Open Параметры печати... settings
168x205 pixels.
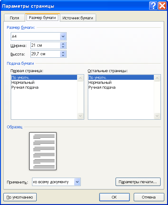pos(138,182)
